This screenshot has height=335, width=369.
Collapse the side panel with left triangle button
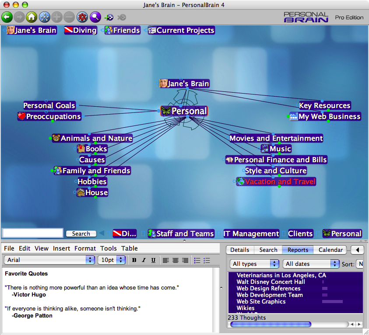[358, 250]
